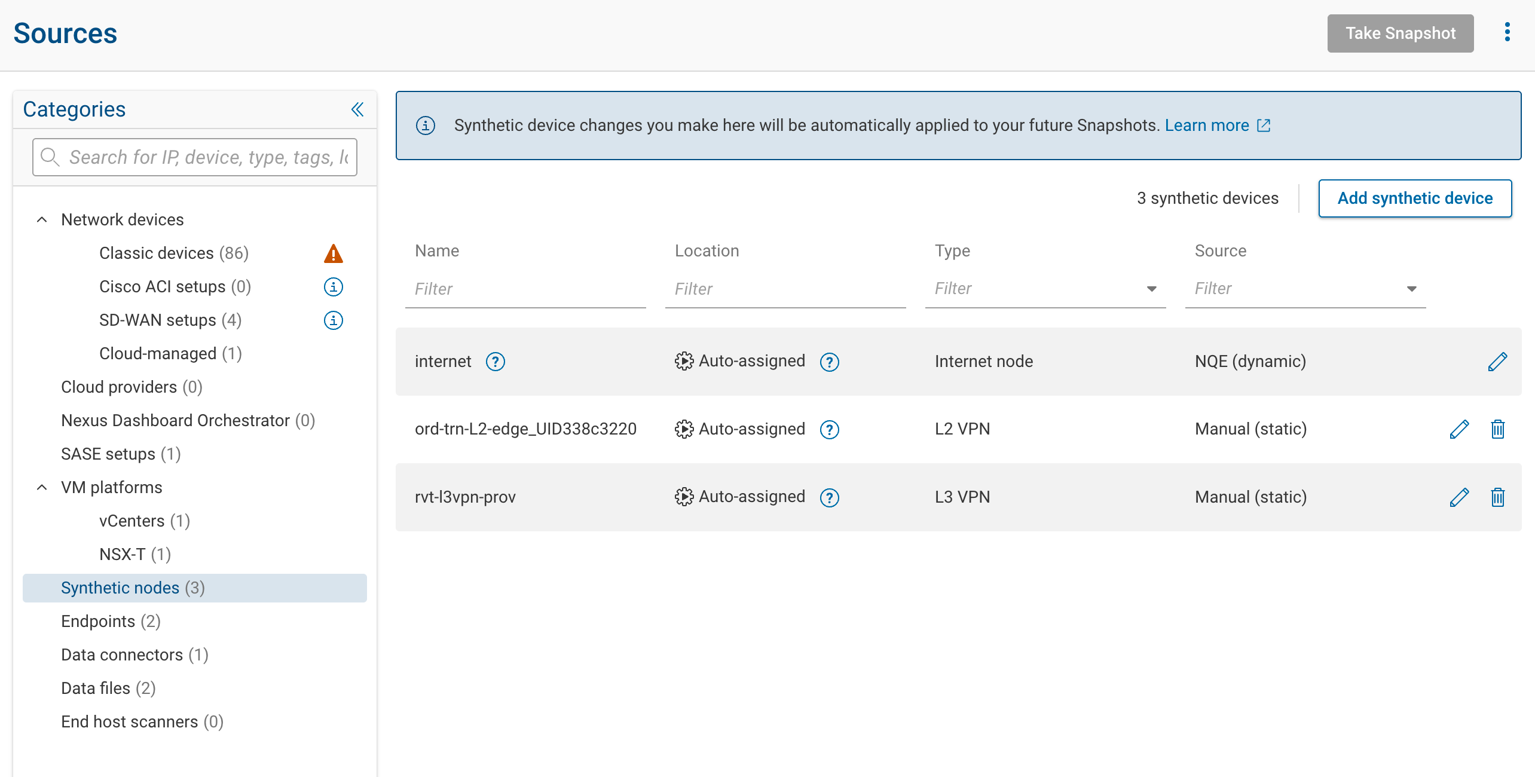Viewport: 1535px width, 777px height.
Task: Click the Source column header
Action: (1221, 251)
